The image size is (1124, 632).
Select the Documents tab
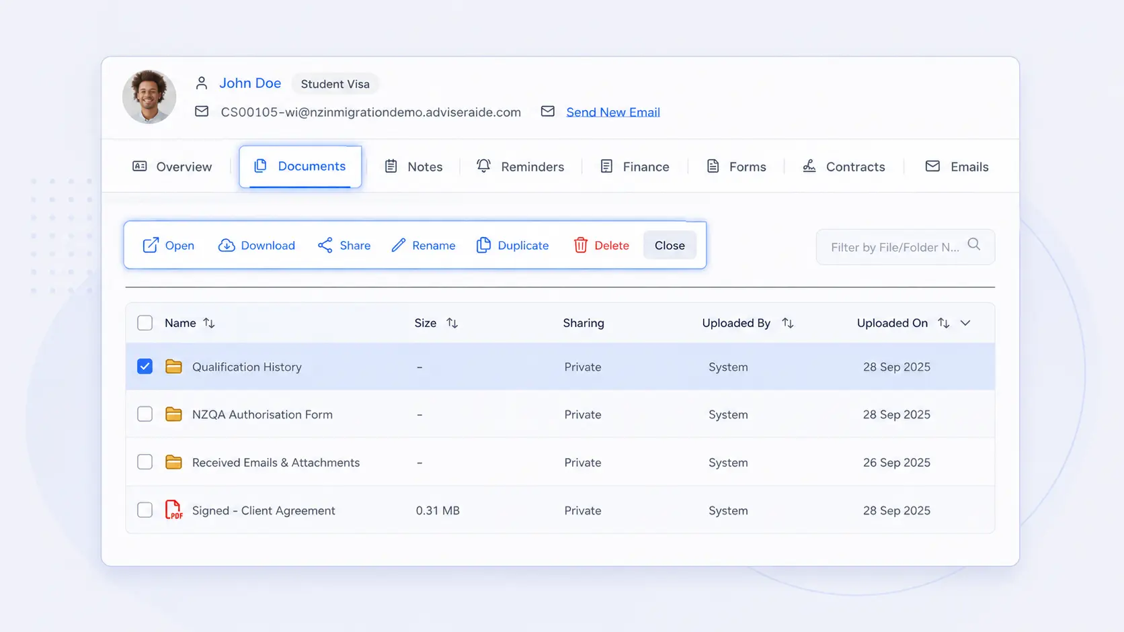300,166
